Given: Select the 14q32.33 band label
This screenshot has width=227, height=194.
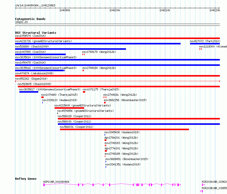Looking at the screenshot, I should coord(21,22).
